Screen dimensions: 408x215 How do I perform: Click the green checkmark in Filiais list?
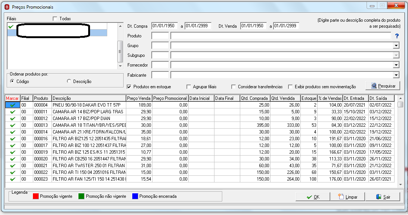(11, 27)
